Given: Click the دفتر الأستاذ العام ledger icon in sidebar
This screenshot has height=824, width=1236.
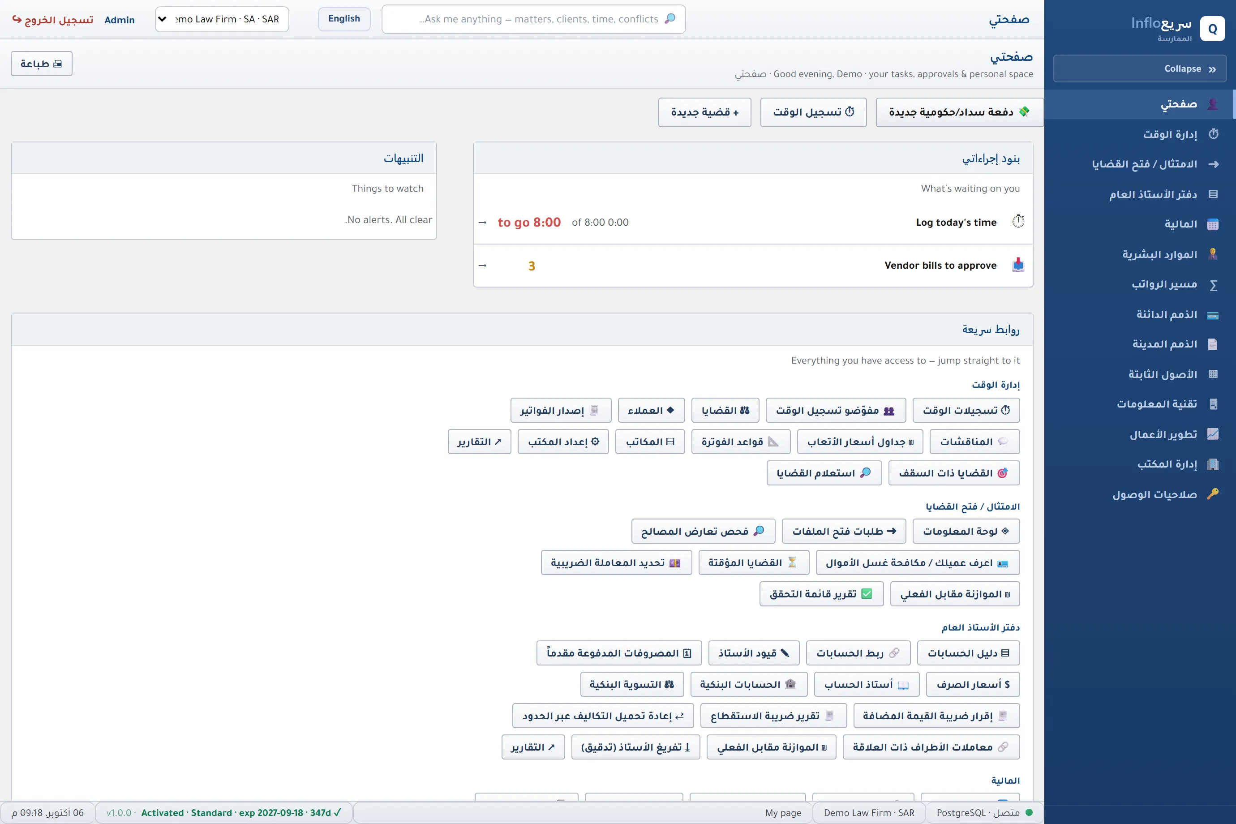Looking at the screenshot, I should point(1213,194).
